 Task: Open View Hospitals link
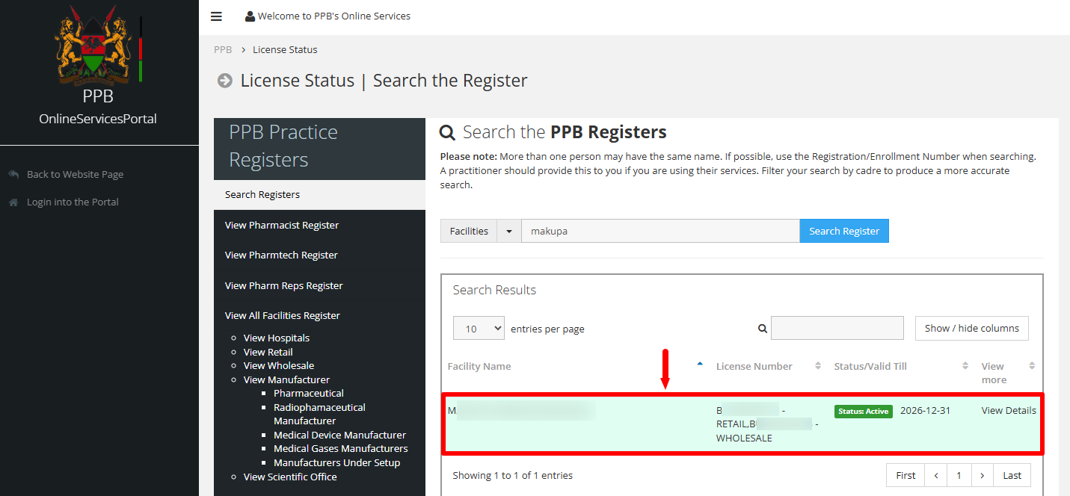[x=277, y=338]
